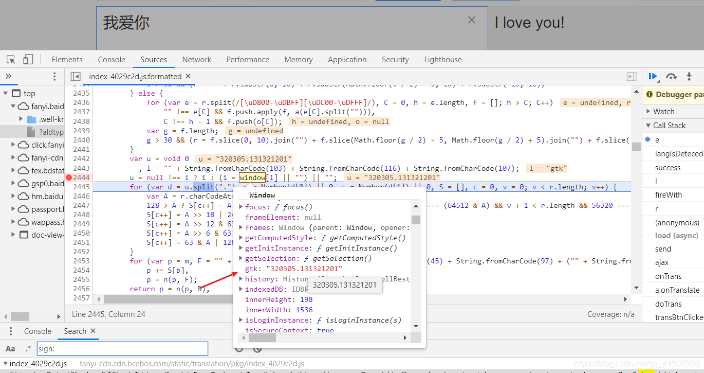Resume script execution button
The image size is (704, 373).
pyautogui.click(x=653, y=77)
